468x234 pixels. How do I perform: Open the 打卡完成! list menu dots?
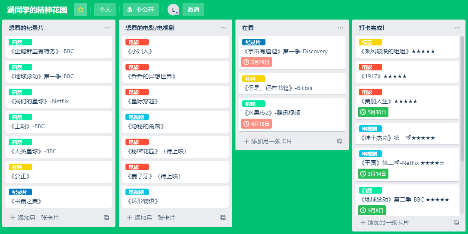457,28
